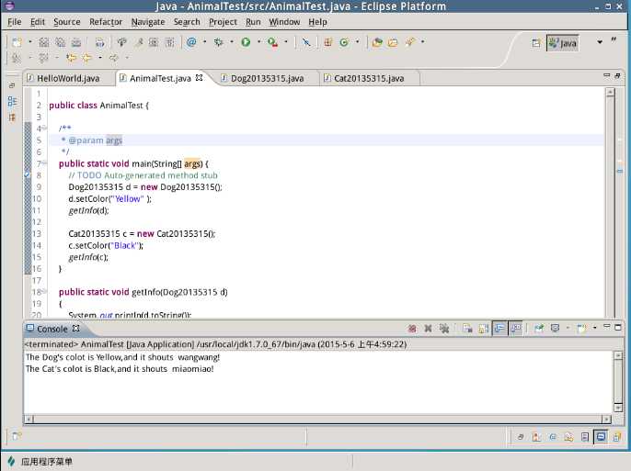Image resolution: width=631 pixels, height=471 pixels.
Task: Click the editor vertical scrollbar up arrow
Action: [610, 93]
